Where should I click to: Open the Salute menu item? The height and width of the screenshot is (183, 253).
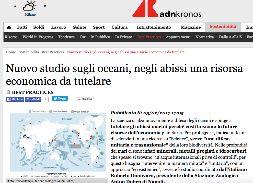pyautogui.click(x=79, y=27)
